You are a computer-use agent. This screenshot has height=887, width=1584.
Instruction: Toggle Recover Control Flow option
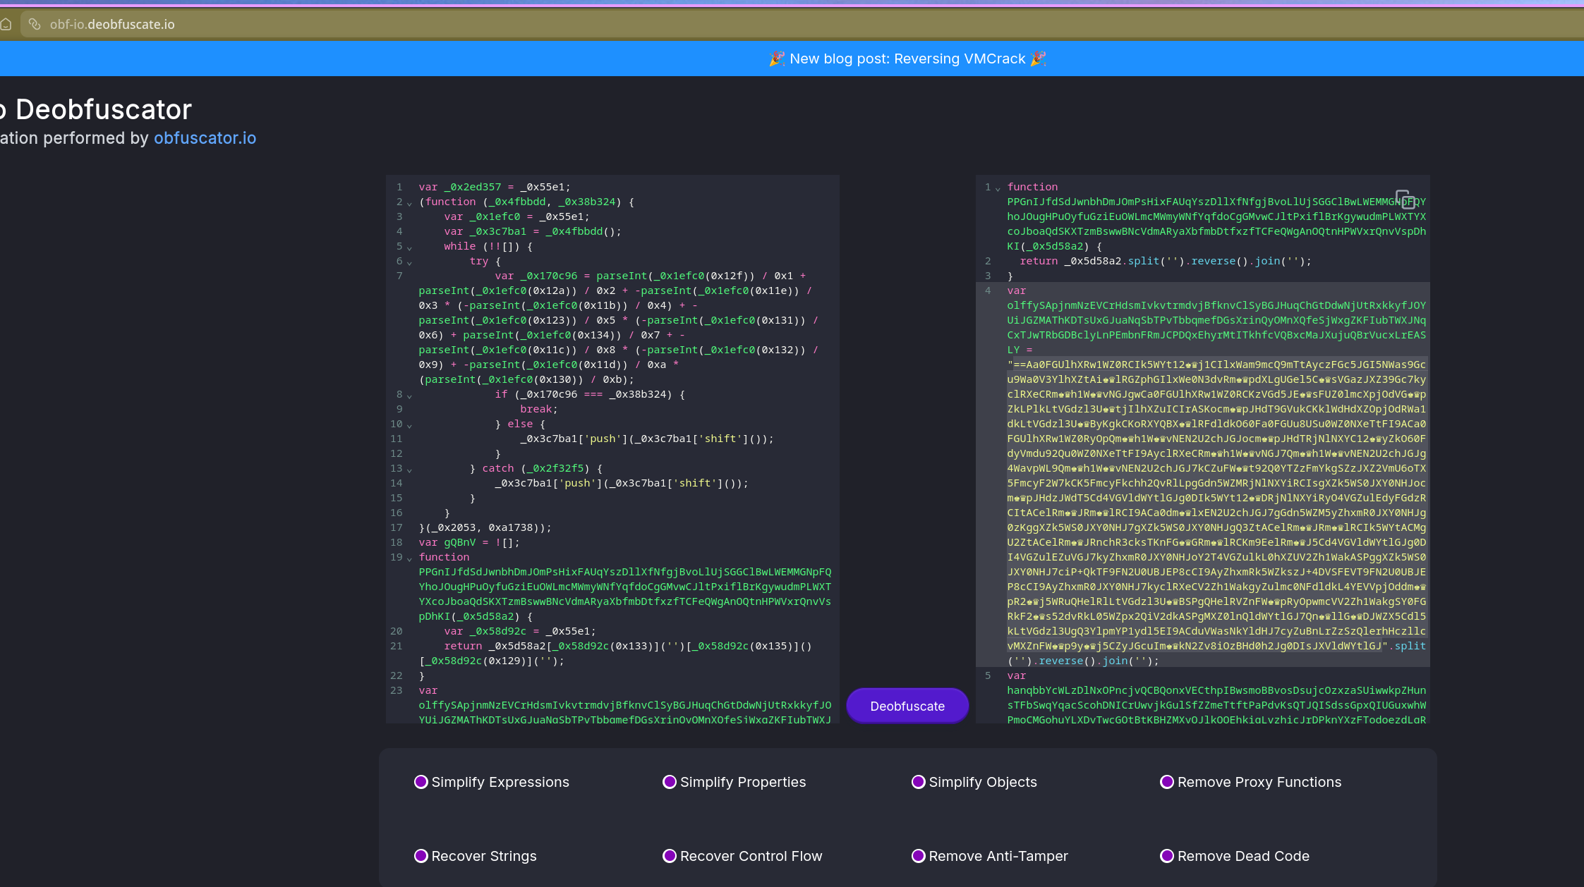point(670,856)
